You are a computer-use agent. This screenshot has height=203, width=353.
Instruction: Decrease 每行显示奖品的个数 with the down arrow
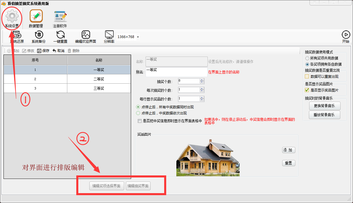[x=202, y=100]
